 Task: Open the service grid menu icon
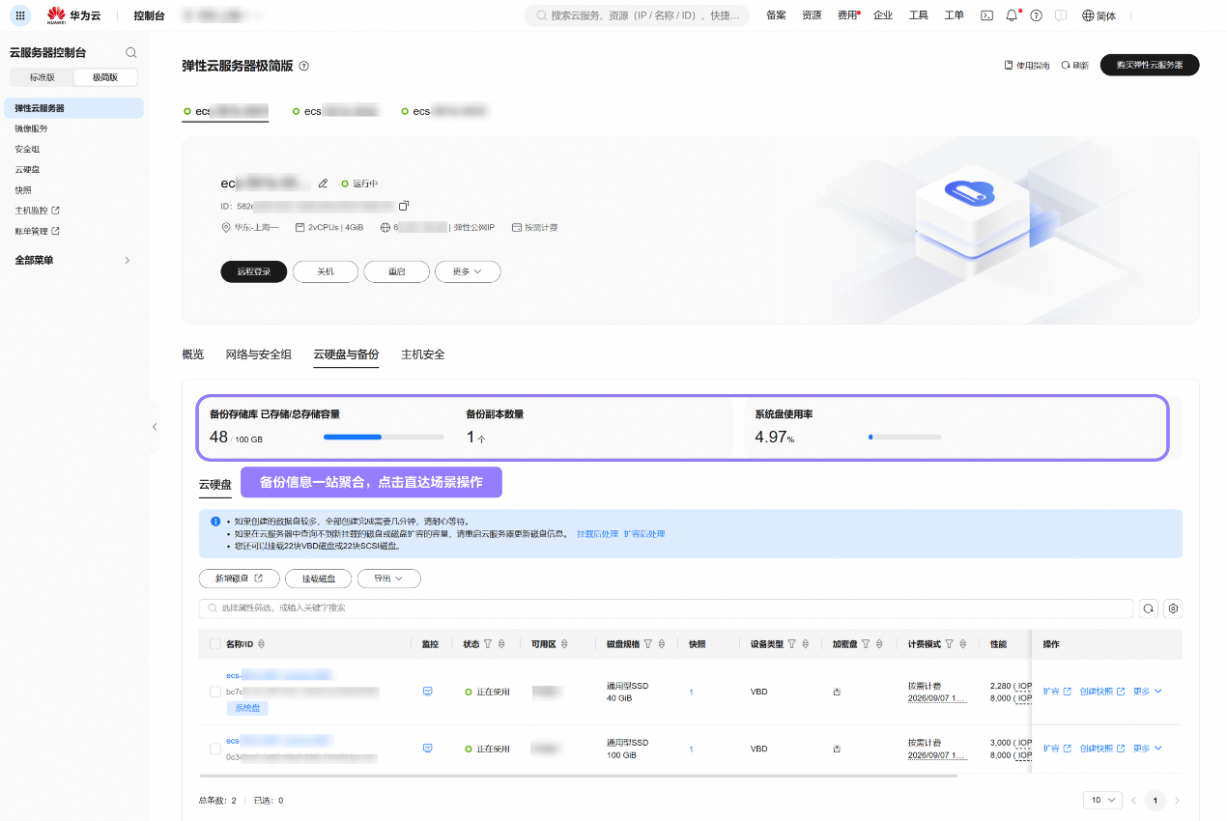(x=21, y=15)
